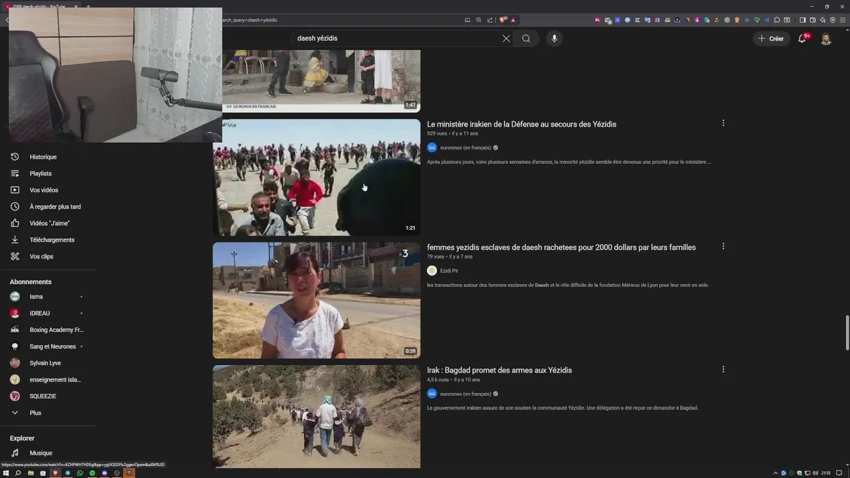The height and width of the screenshot is (478, 850).
Task: Toggle the browser sidebar panel icon
Action: click(802, 20)
